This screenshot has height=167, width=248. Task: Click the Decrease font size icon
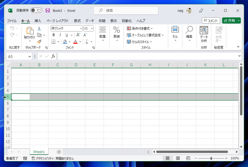(x=85, y=35)
